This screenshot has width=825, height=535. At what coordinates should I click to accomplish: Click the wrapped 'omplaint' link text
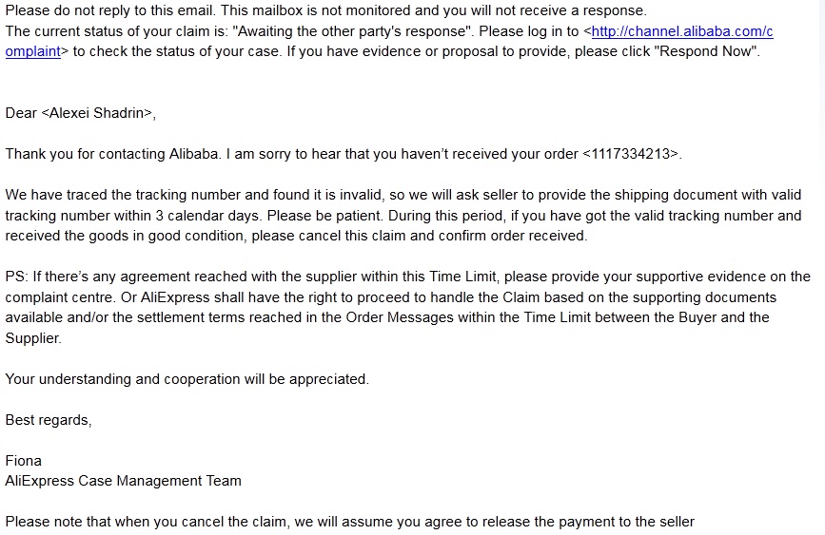click(33, 51)
